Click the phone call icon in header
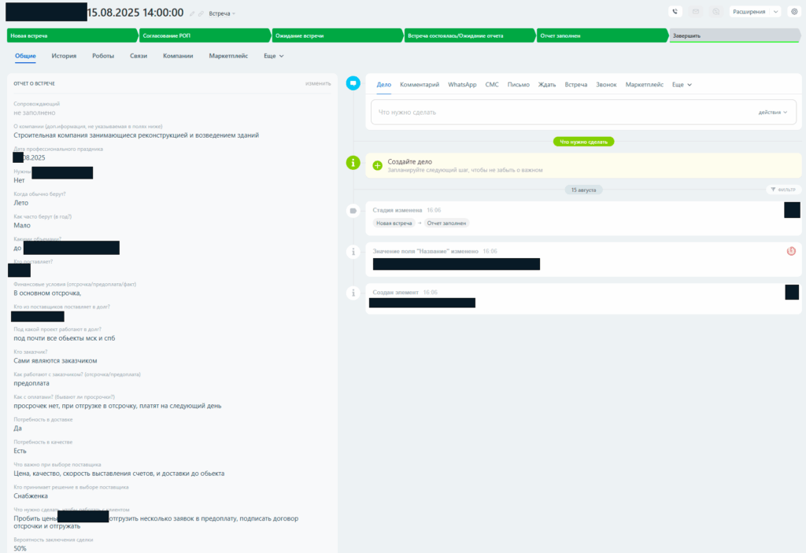 (x=675, y=12)
